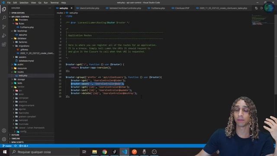Click the run icon in editor toolbar

(x=261, y=8)
